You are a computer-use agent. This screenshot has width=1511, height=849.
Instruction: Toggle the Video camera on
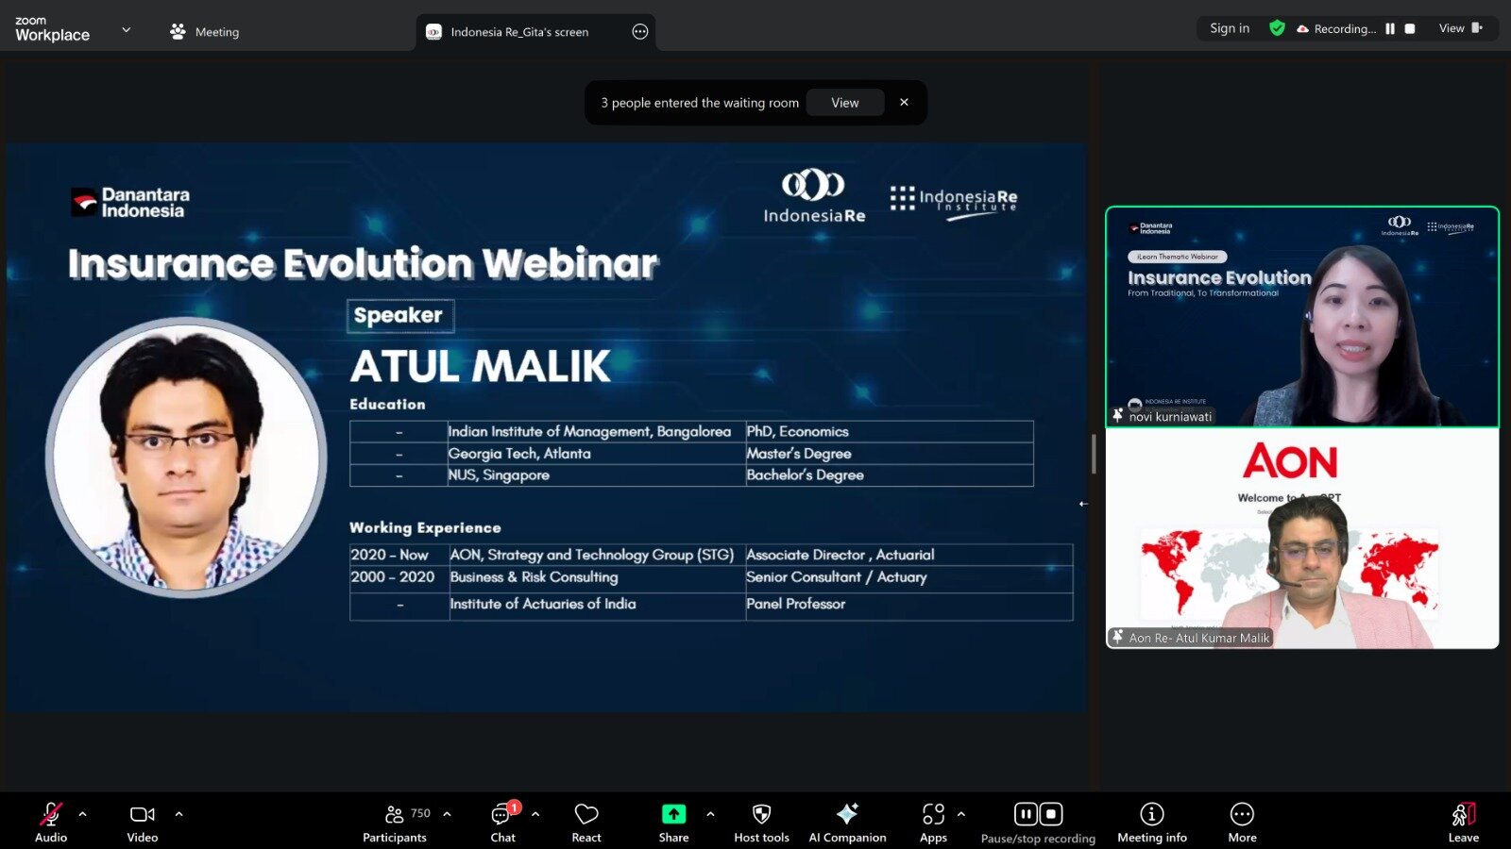(x=143, y=822)
